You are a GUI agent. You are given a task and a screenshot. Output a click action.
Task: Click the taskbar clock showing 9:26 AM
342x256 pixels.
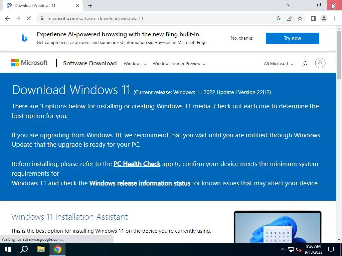click(x=313, y=249)
